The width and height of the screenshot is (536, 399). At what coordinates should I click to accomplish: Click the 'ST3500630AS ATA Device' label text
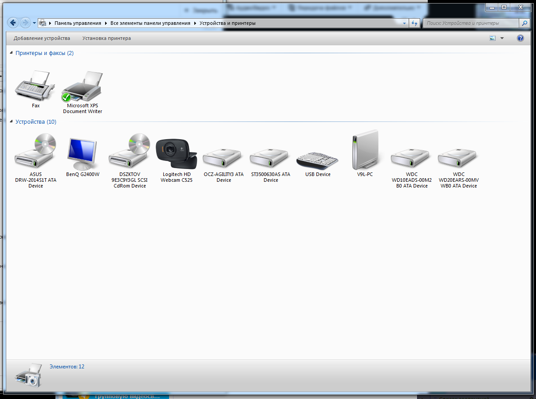click(x=271, y=177)
